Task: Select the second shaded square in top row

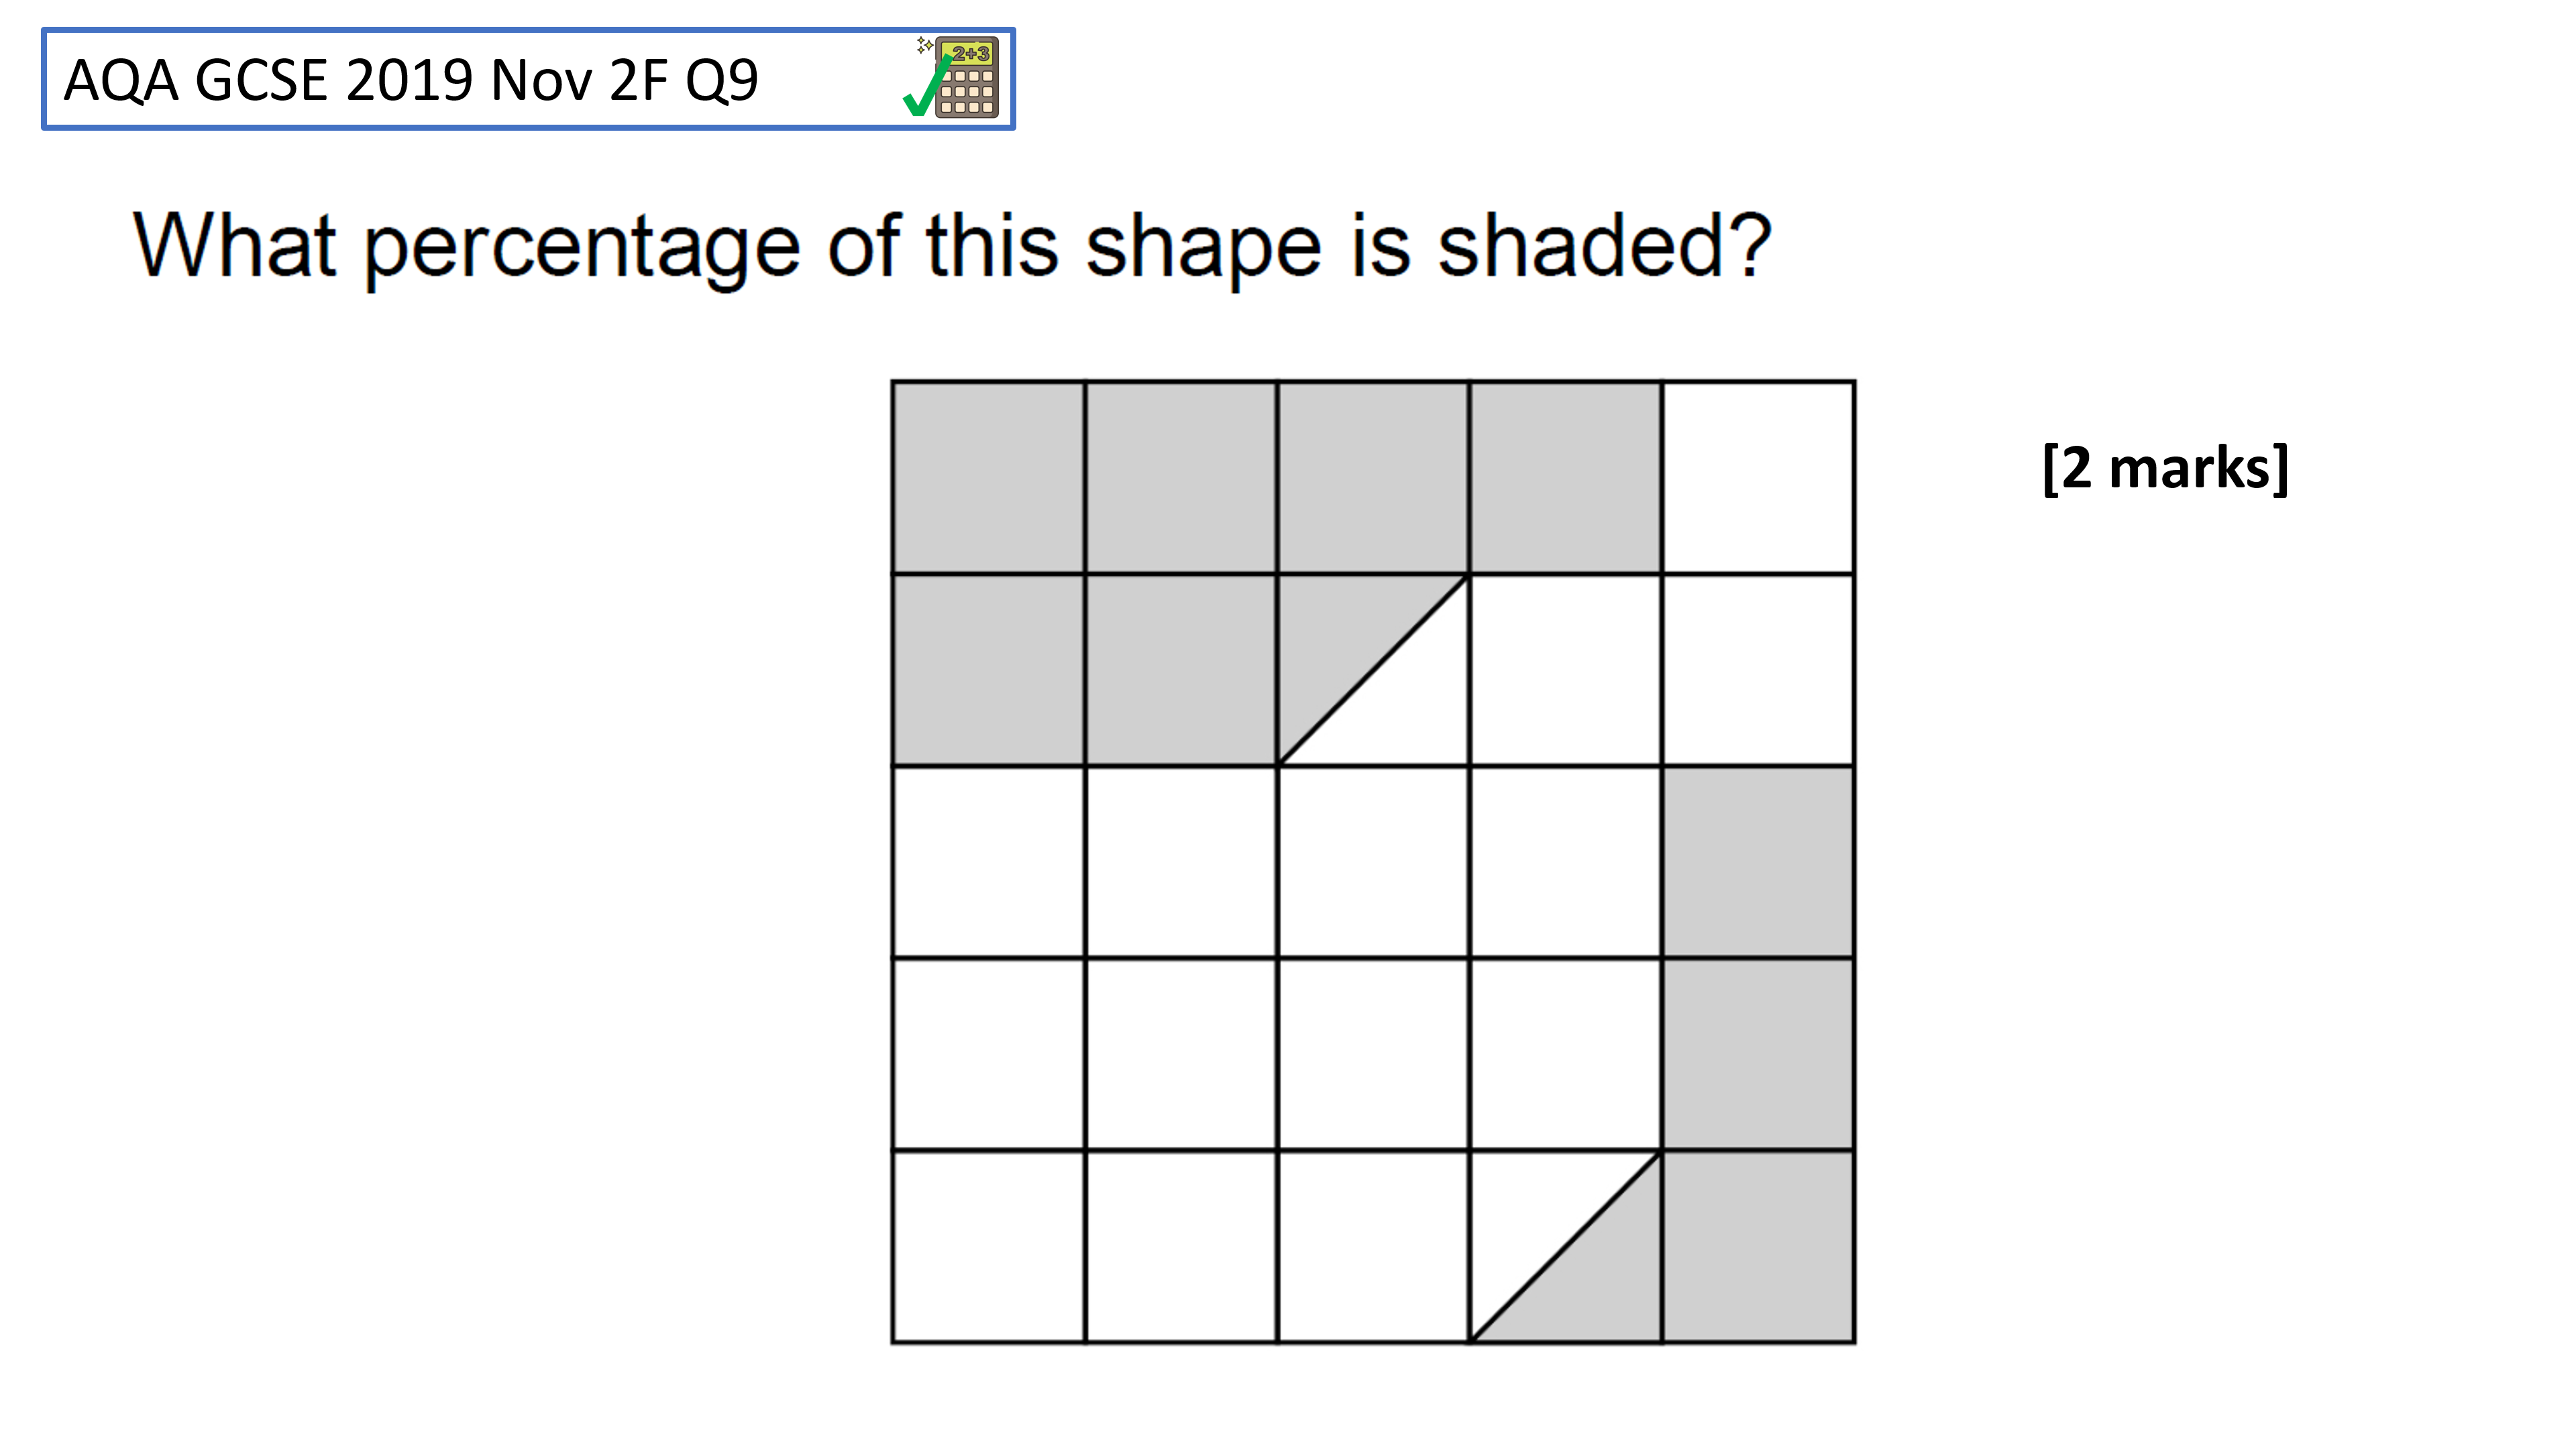Action: tap(1181, 478)
